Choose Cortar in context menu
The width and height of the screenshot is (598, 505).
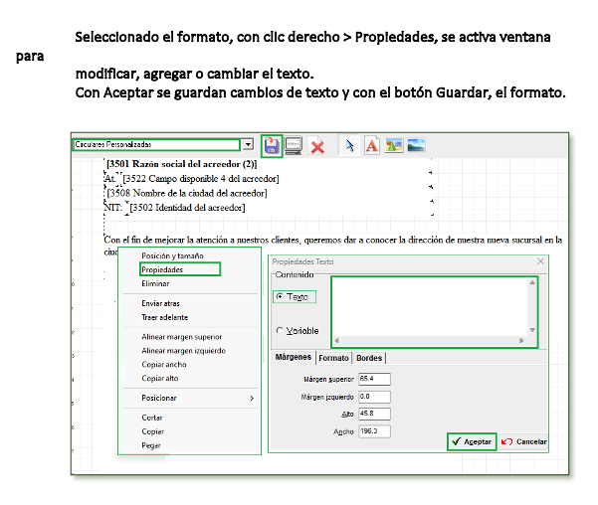[x=152, y=418]
